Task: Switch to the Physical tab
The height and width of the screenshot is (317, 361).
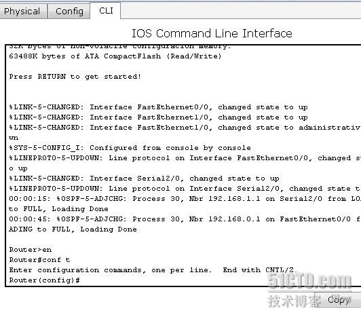Action: (22, 11)
